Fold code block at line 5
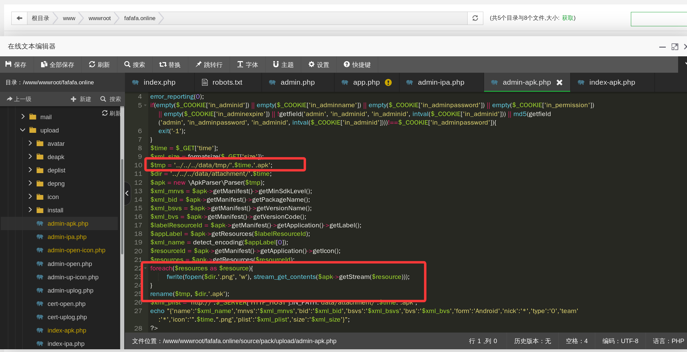The width and height of the screenshot is (687, 352). [145, 105]
